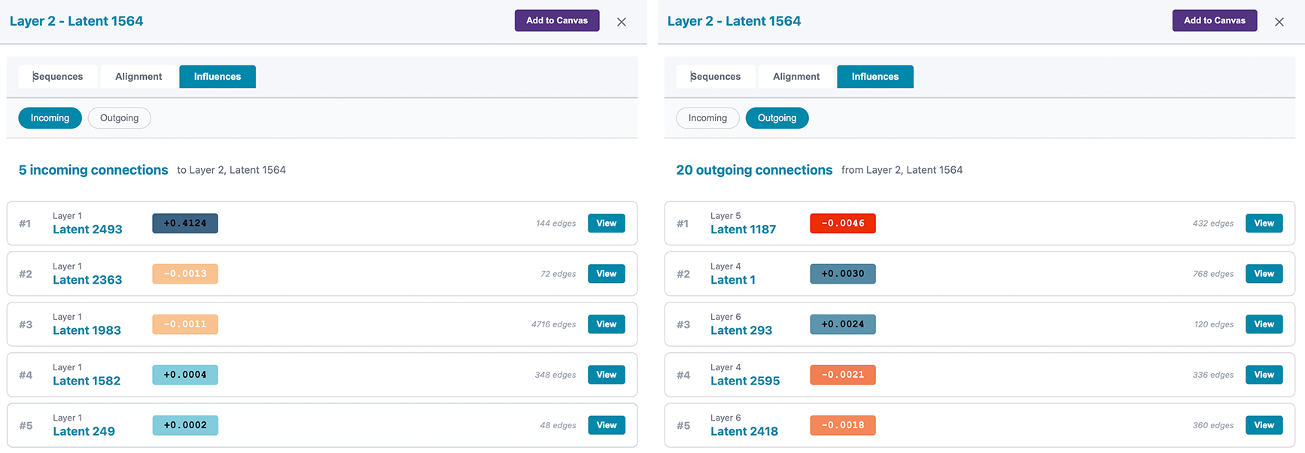Open the Alignment tab in right panel
Image resolution: width=1305 pixels, height=453 pixels.
[x=795, y=77]
